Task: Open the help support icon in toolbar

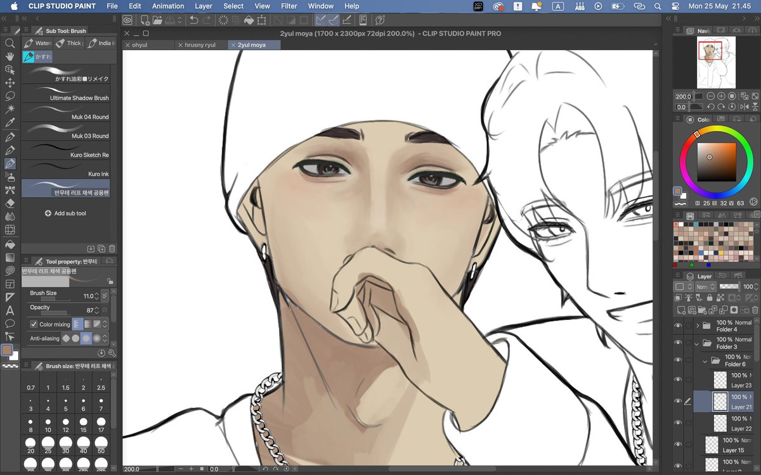Action: (380, 20)
